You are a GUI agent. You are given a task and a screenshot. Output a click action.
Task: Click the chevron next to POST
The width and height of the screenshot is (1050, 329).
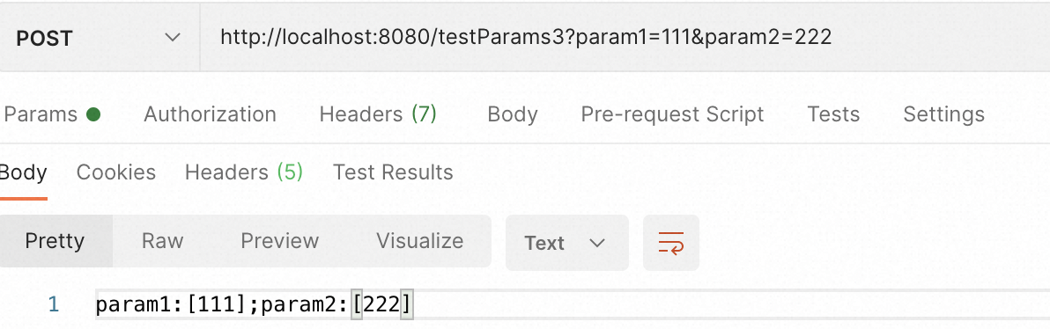[173, 38]
